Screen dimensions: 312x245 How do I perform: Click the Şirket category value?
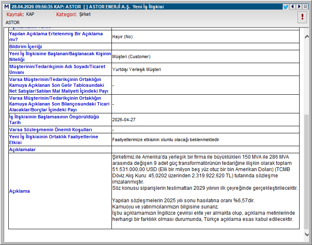tap(85, 14)
